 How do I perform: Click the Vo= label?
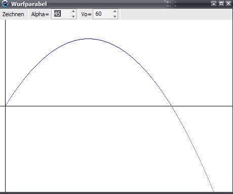(86, 14)
